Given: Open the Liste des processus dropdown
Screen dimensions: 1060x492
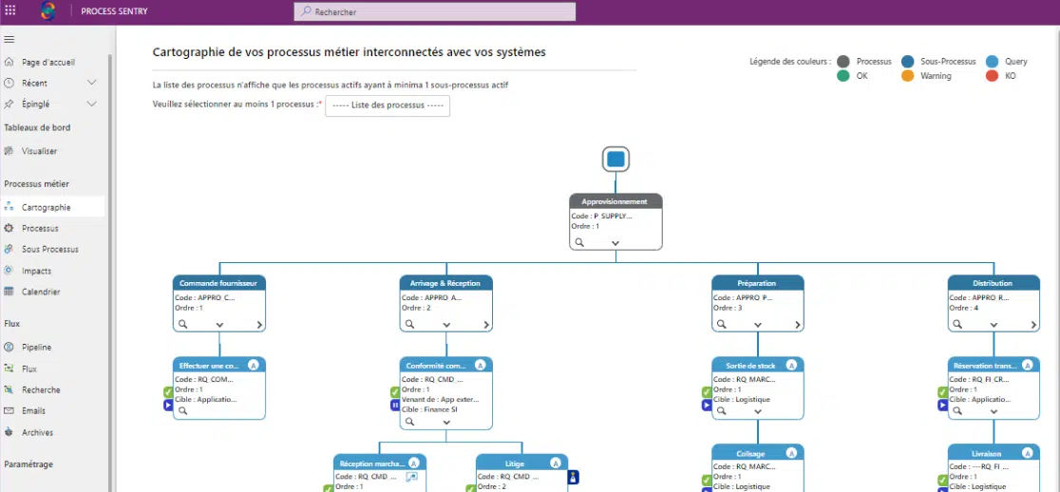Looking at the screenshot, I should [x=388, y=105].
